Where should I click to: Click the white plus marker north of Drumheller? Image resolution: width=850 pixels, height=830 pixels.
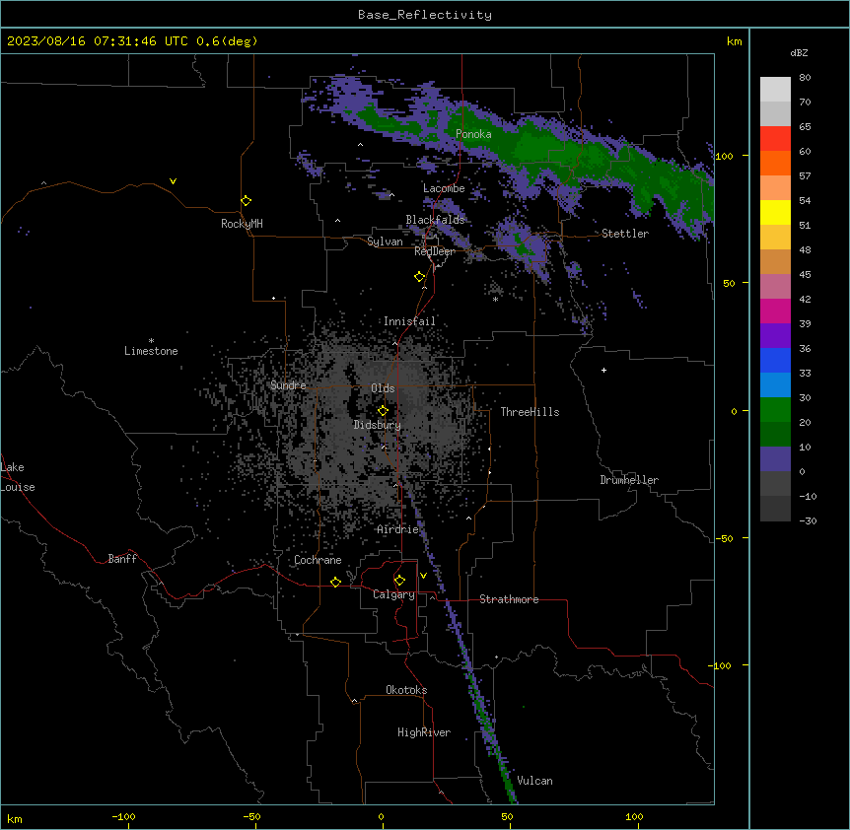click(x=603, y=370)
